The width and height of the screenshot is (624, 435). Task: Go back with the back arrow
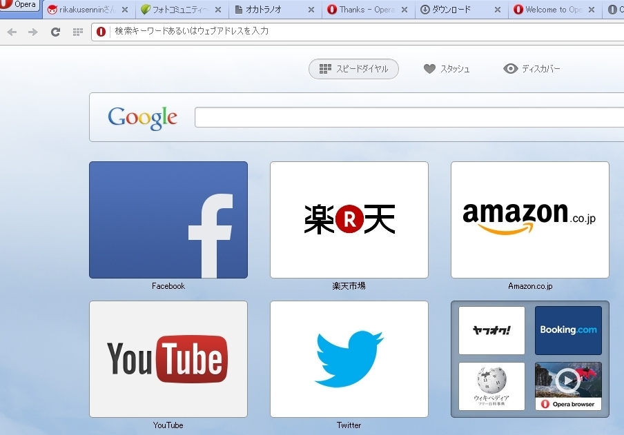click(12, 32)
